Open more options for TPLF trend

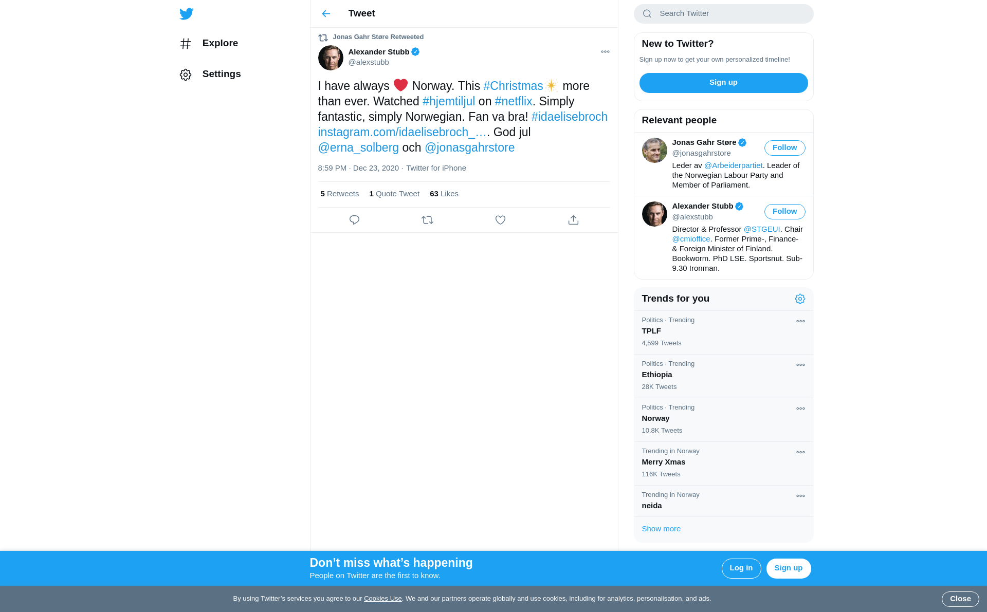pos(800,321)
